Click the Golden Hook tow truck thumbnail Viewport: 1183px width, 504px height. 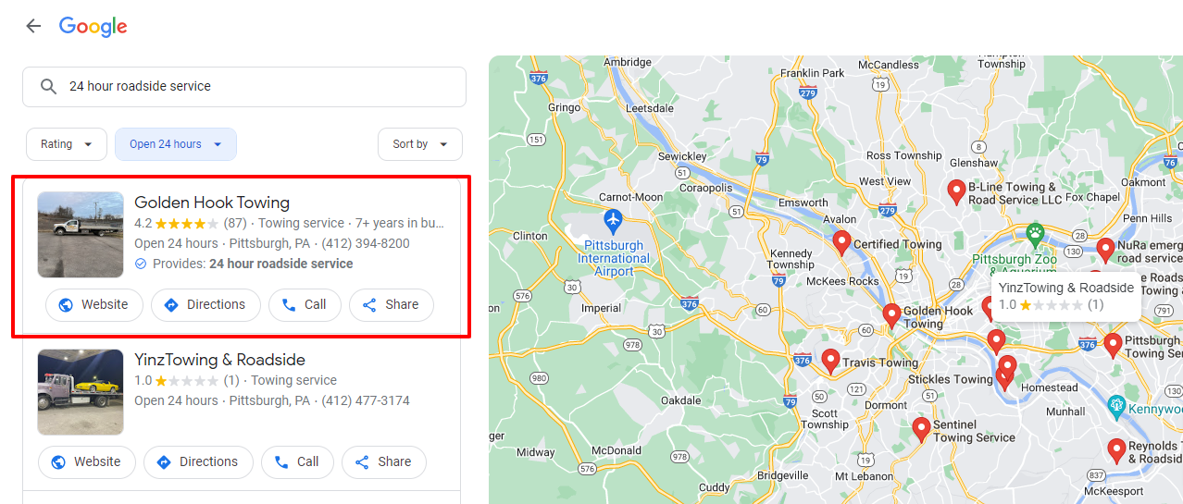81,235
